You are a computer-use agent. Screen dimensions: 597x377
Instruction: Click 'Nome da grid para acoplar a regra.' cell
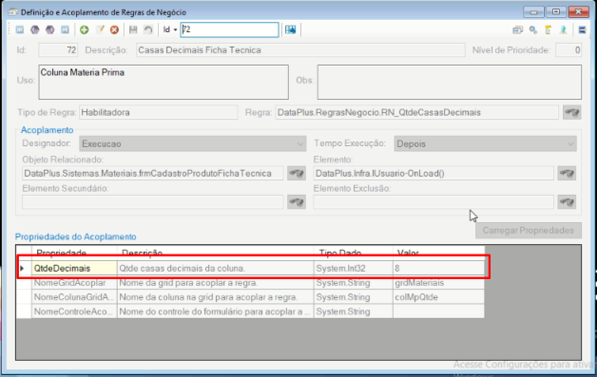pos(216,283)
